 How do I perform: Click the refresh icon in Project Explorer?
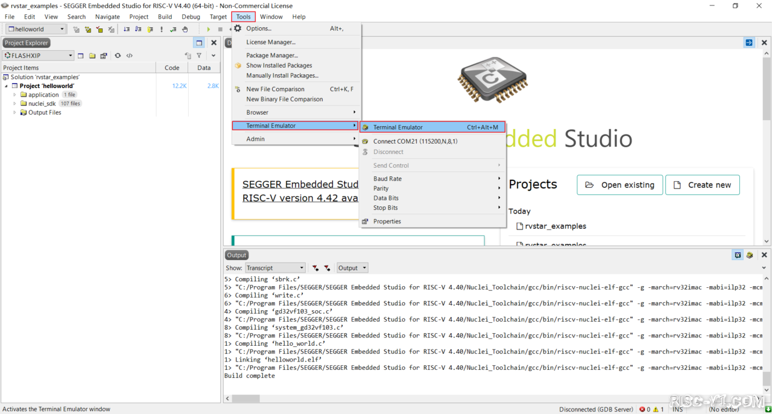[118, 56]
